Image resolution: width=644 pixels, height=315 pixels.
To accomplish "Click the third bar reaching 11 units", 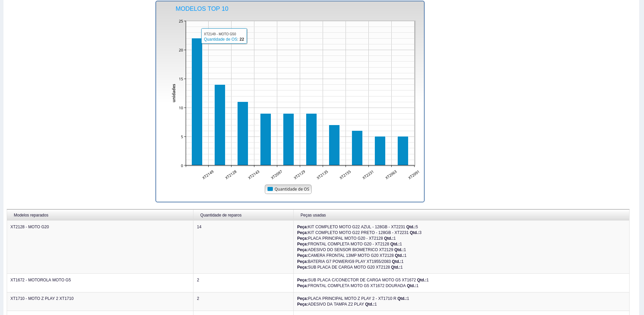I will (x=243, y=134).
